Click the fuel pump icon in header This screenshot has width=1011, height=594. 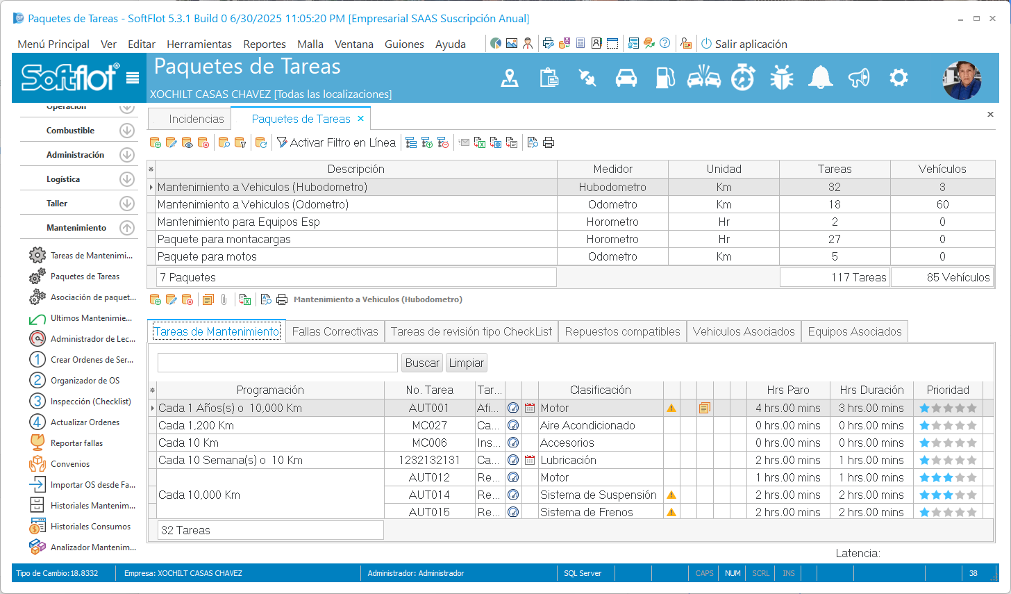click(665, 78)
